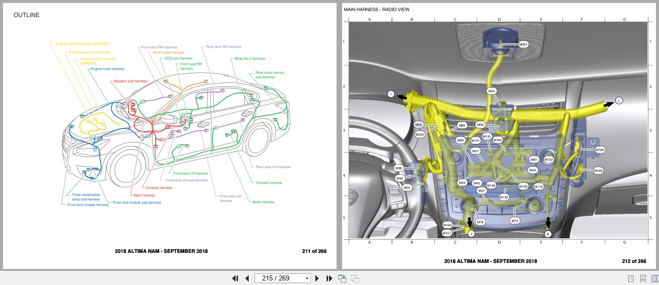Click the M160 connector label
659x285 pixels.
(600, 150)
